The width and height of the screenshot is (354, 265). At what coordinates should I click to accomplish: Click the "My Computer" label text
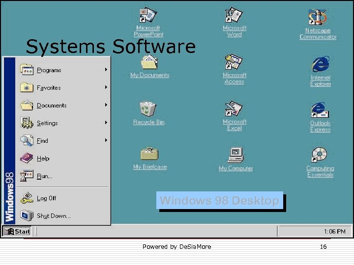coord(236,168)
